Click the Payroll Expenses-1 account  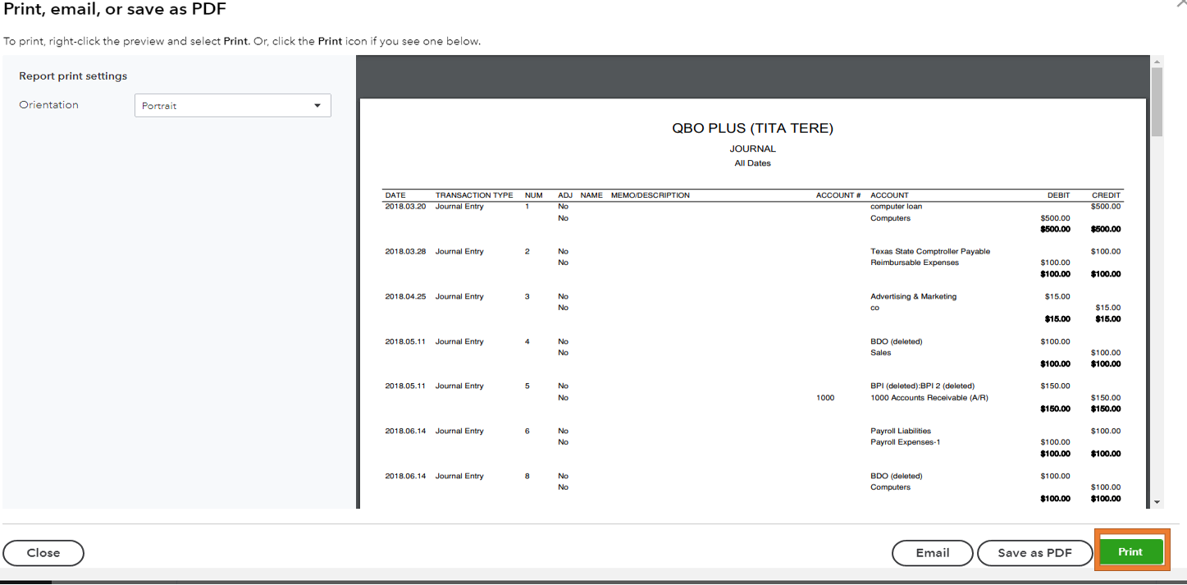[905, 442]
